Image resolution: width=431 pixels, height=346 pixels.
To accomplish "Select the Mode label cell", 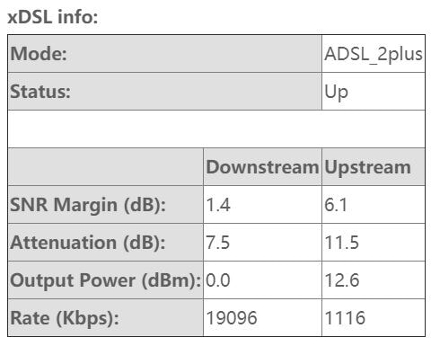I will [x=165, y=54].
